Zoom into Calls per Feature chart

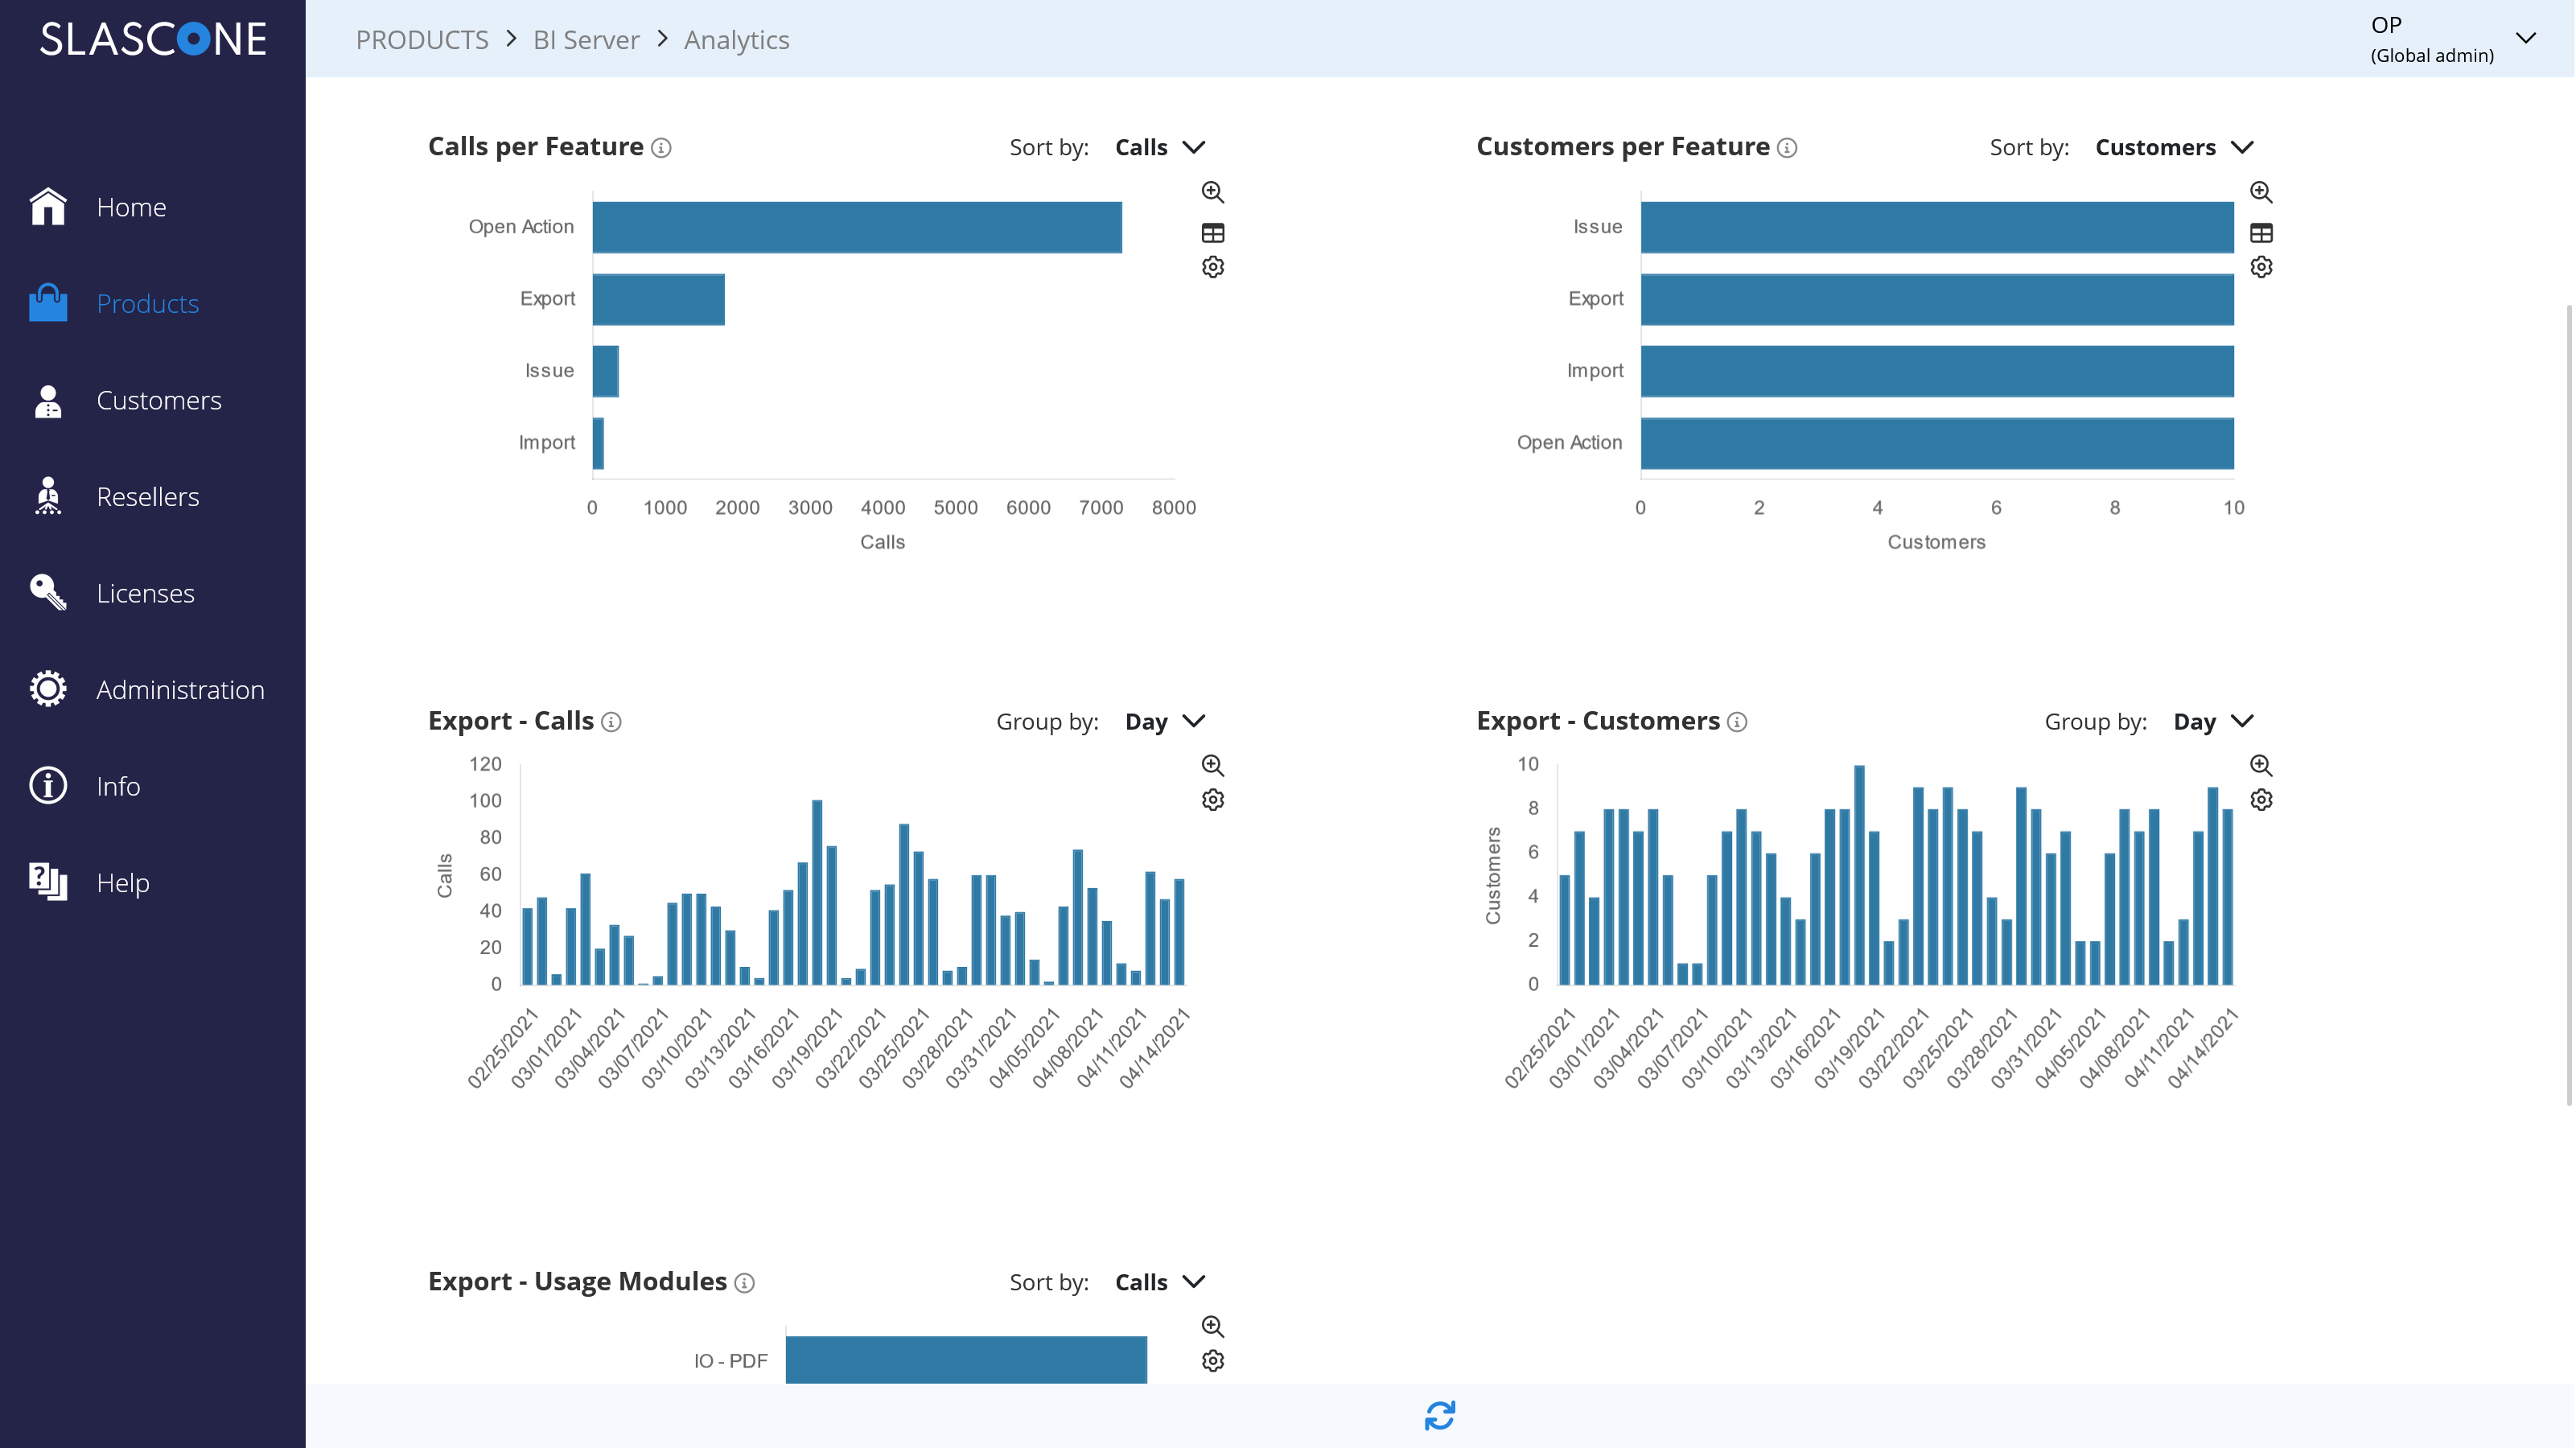[1212, 192]
